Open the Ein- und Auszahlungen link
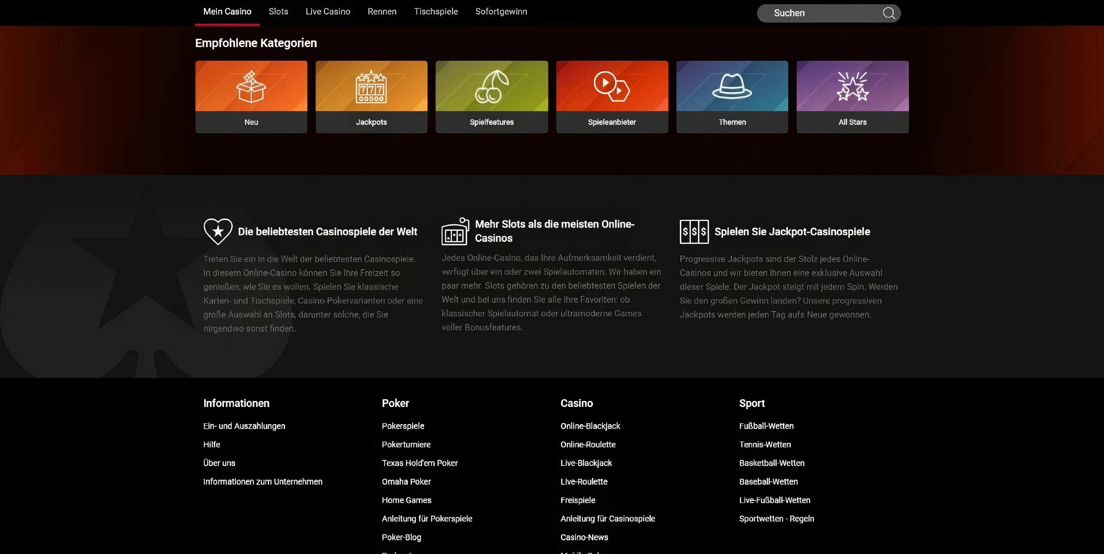 [244, 426]
